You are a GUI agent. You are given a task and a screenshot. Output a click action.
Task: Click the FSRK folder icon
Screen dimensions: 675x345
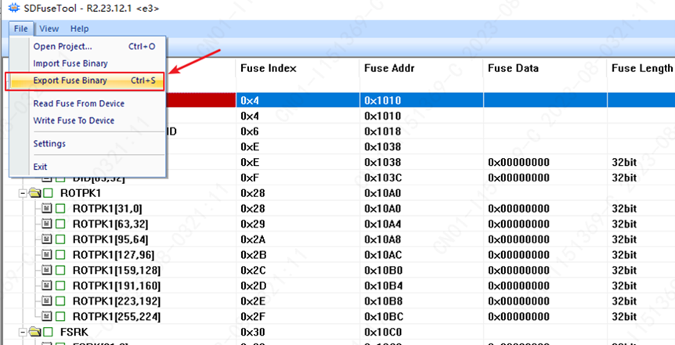(34, 331)
